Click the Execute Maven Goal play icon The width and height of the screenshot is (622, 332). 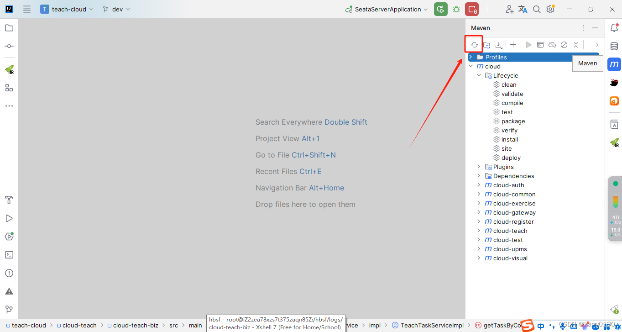528,44
